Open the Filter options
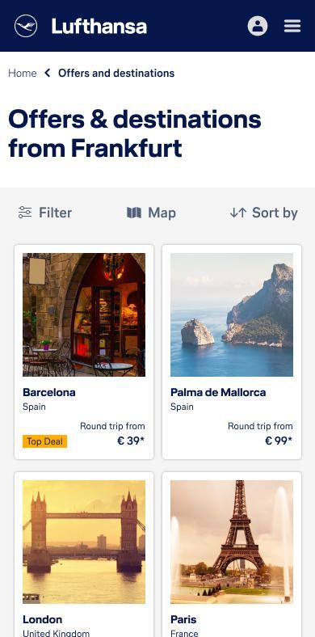315x637 pixels. point(45,213)
